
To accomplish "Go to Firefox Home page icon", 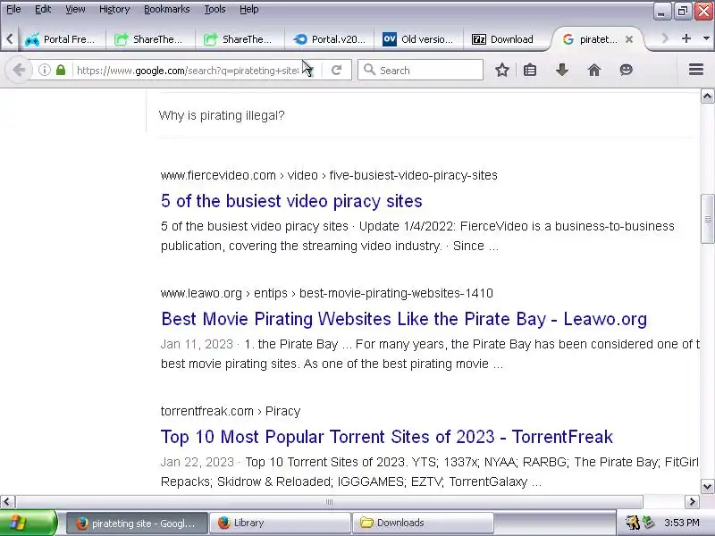I will (594, 71).
